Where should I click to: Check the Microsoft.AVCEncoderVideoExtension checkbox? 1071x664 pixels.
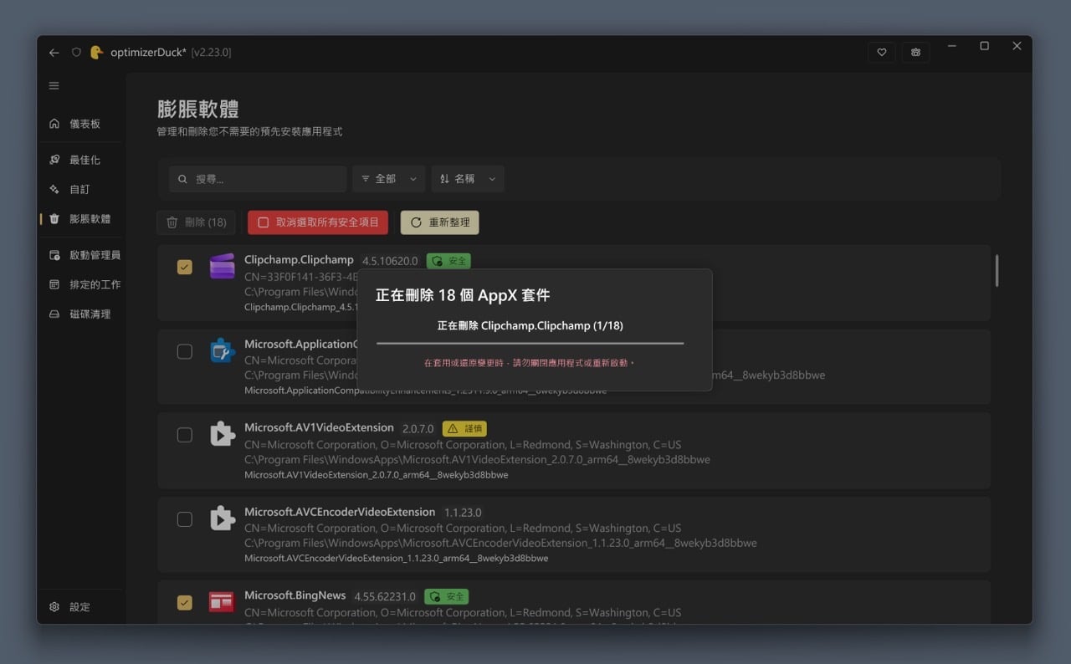click(185, 519)
